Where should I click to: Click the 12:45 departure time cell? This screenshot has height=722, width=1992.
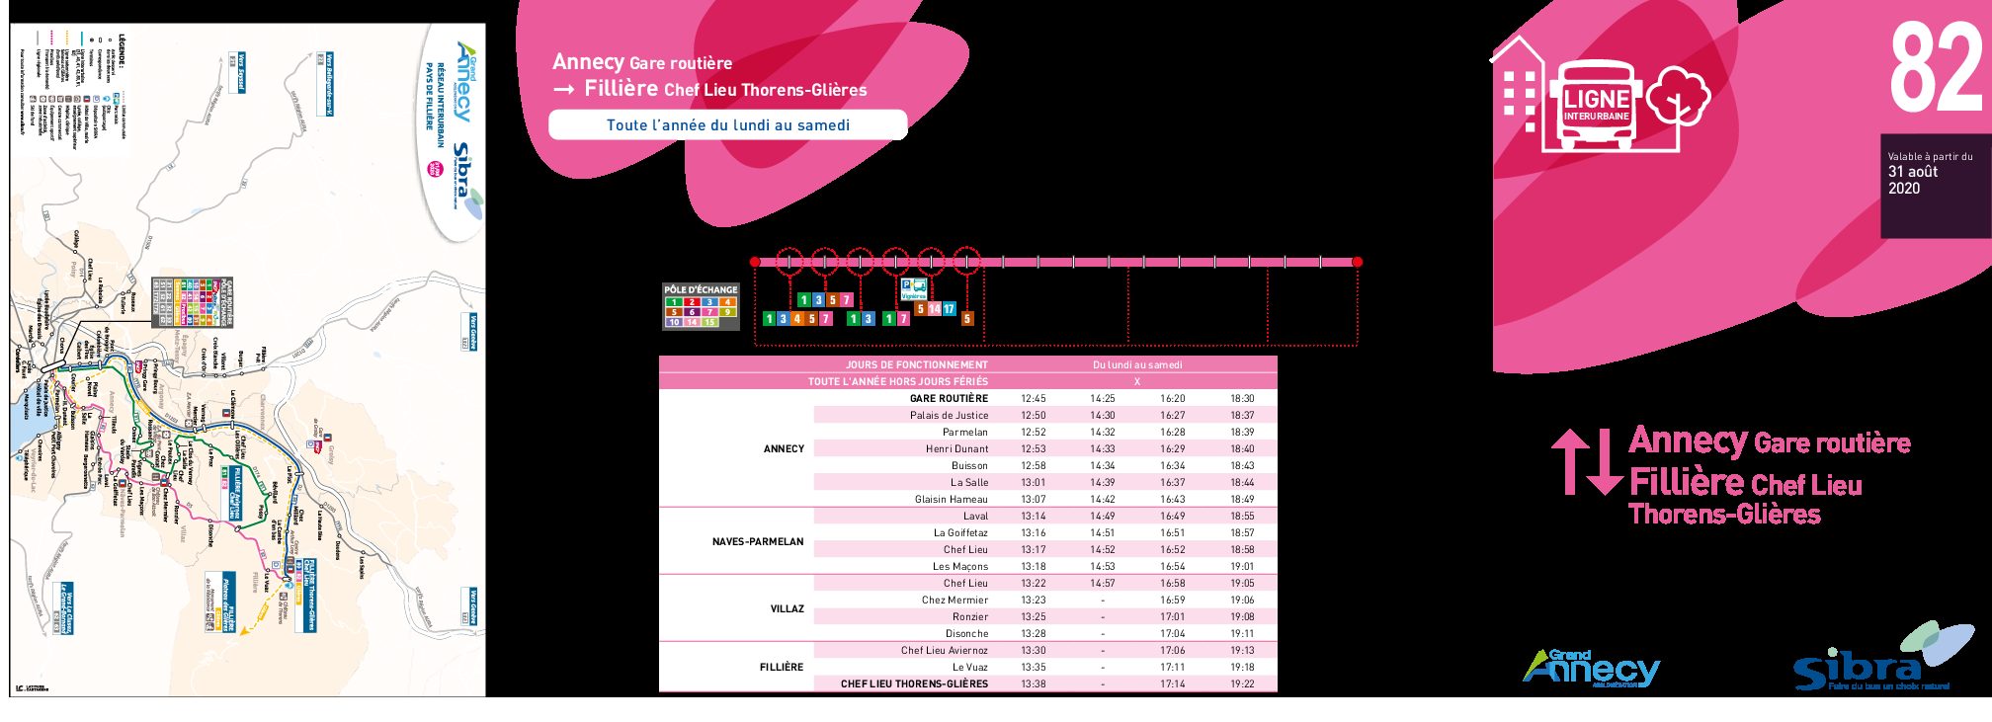pos(1034,398)
